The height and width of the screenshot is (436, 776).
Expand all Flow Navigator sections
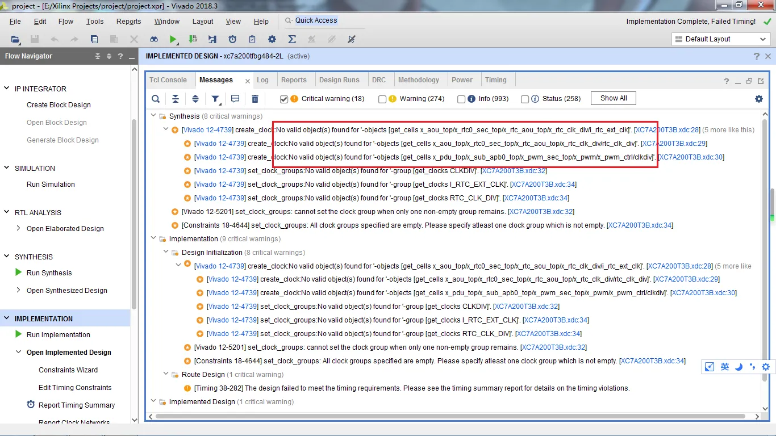point(109,56)
